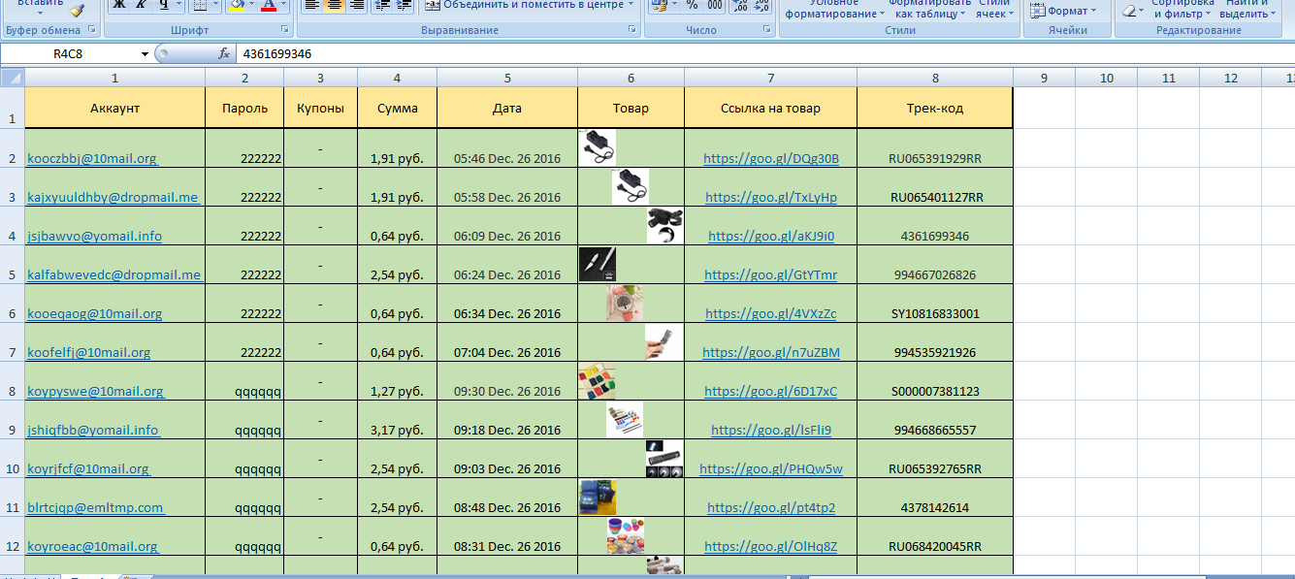
Task: Open 'Стили ячеек' dropdown
Action: click(x=992, y=10)
